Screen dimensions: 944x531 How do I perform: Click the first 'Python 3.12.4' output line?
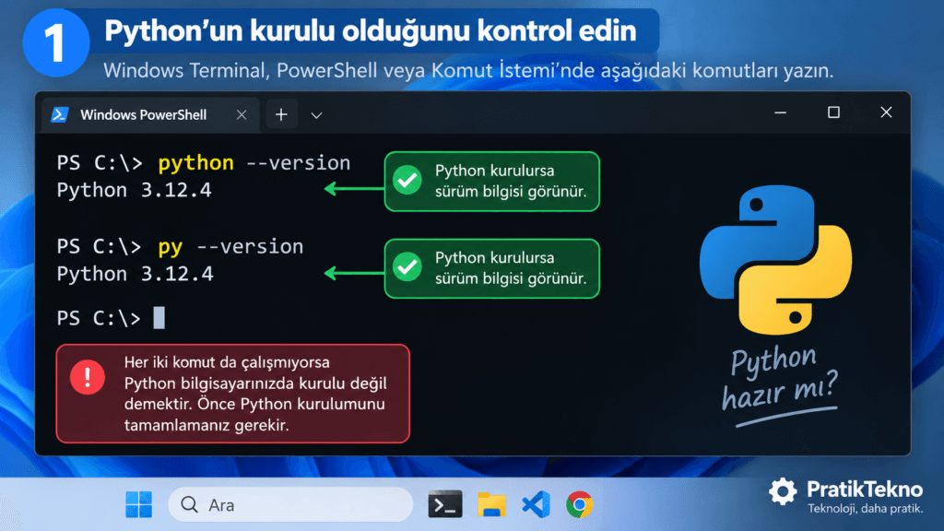[135, 190]
